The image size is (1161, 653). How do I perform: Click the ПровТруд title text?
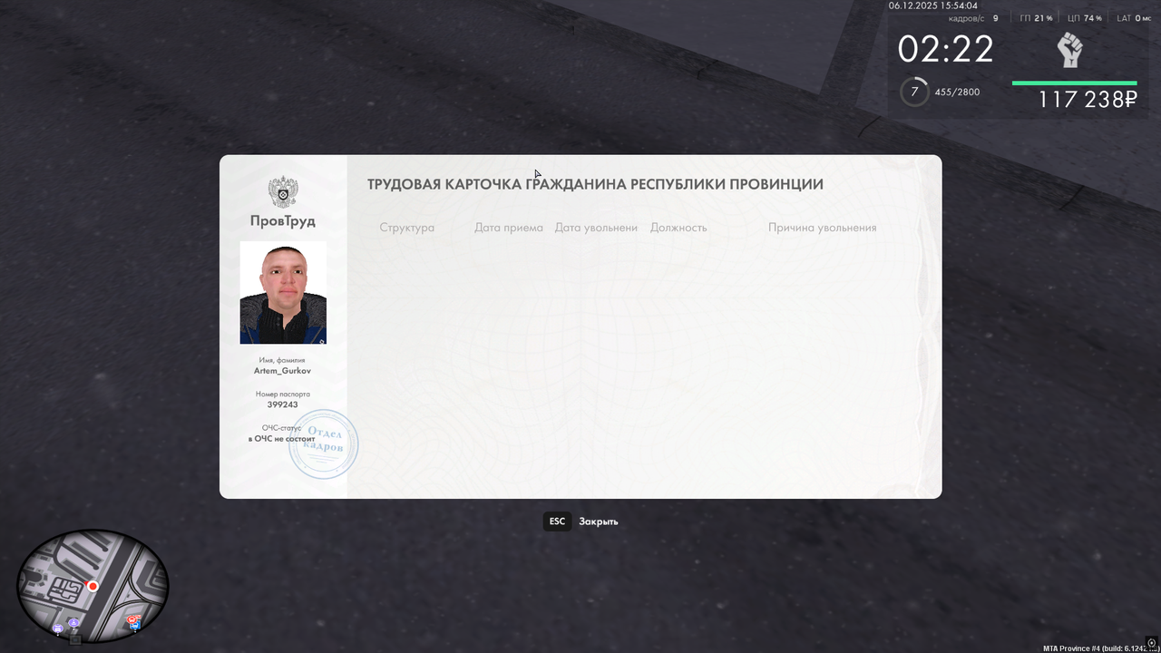[x=283, y=220]
